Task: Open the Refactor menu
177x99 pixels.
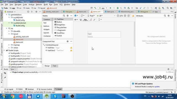Action: pos(39,5)
